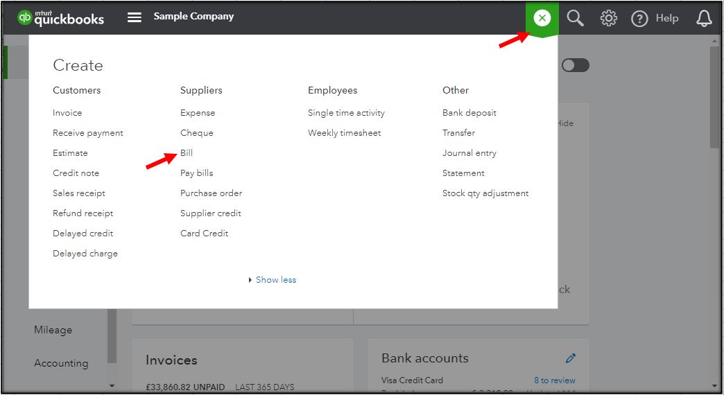Viewport: 724px width, 395px height.
Task: Toggle the privacy switch
Action: point(575,65)
